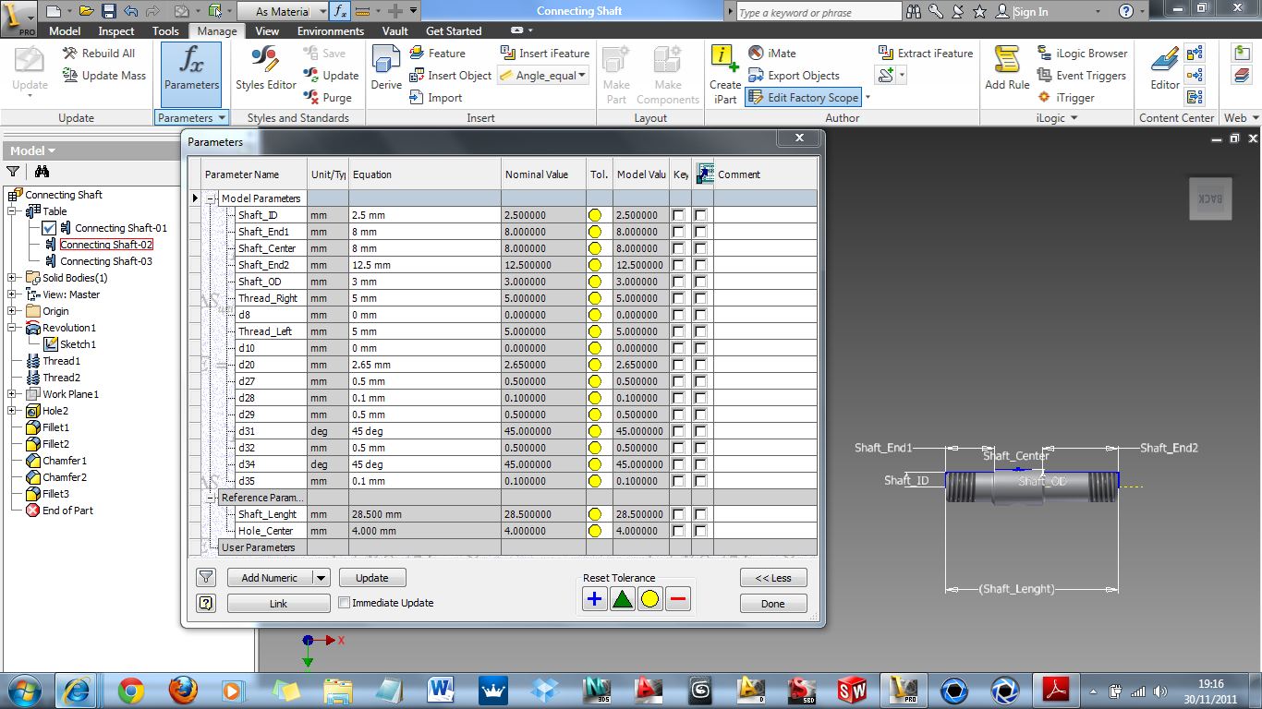Click the binoculars find icon in browser

coord(42,172)
